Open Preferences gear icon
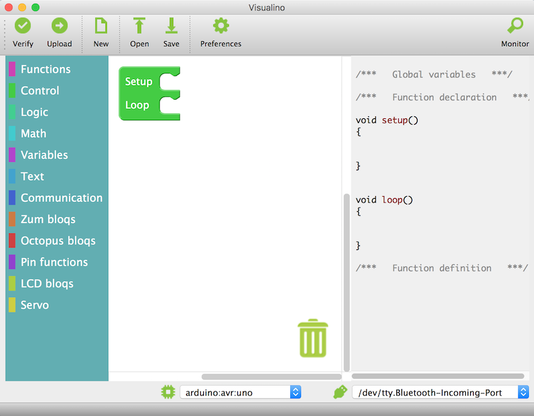The width and height of the screenshot is (534, 416). [x=221, y=26]
